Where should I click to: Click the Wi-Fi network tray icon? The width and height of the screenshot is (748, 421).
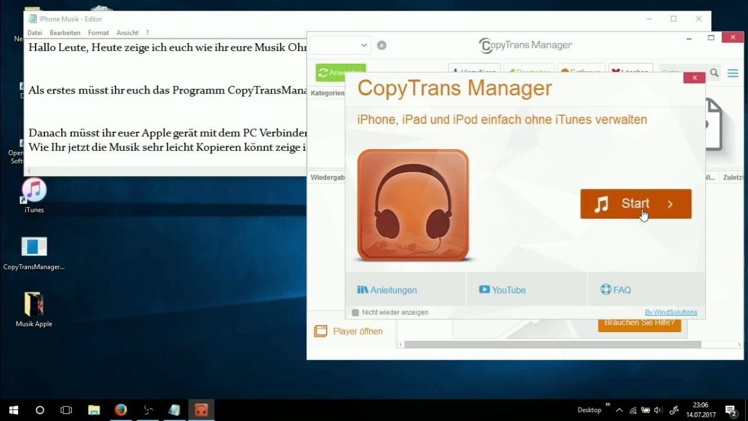633,410
